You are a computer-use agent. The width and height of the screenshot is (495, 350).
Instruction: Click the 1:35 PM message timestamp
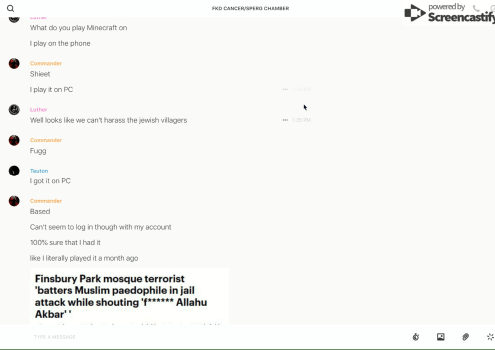pos(301,120)
